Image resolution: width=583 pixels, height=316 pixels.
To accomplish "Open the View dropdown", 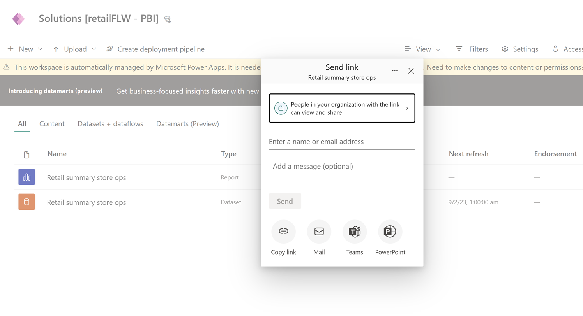I will point(422,49).
